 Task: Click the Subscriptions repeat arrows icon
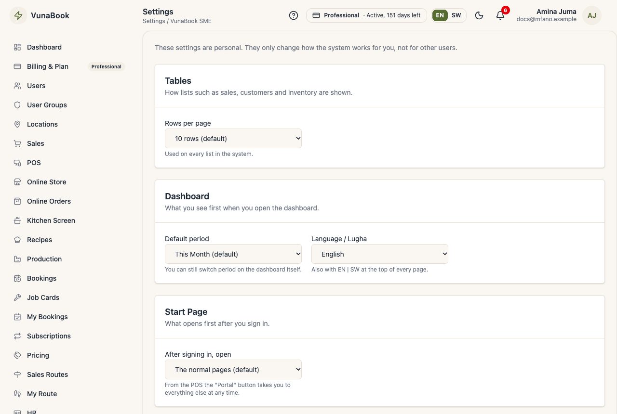click(x=17, y=336)
